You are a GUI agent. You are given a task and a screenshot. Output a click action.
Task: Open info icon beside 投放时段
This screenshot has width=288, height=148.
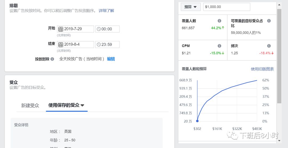pos(52,59)
